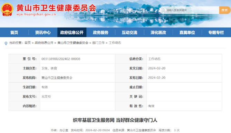
Task: Click the 卫生、体育 topic category value
Action: point(49,68)
